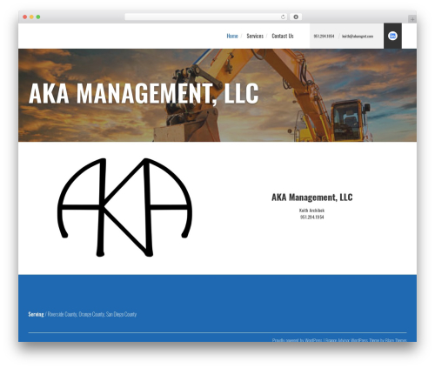Open the Proudly powered by WordPress link

(x=297, y=340)
